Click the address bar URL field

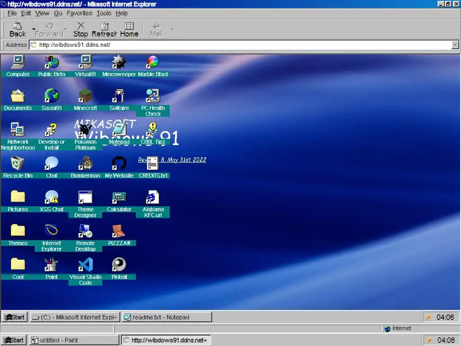(240, 45)
